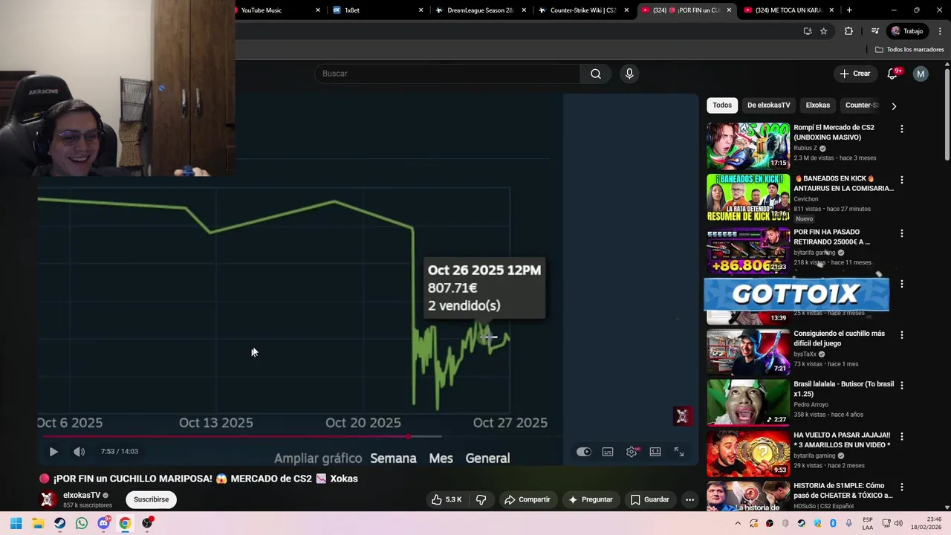Focus the Buscar search field
Image resolution: width=951 pixels, height=535 pixels.
(x=447, y=74)
